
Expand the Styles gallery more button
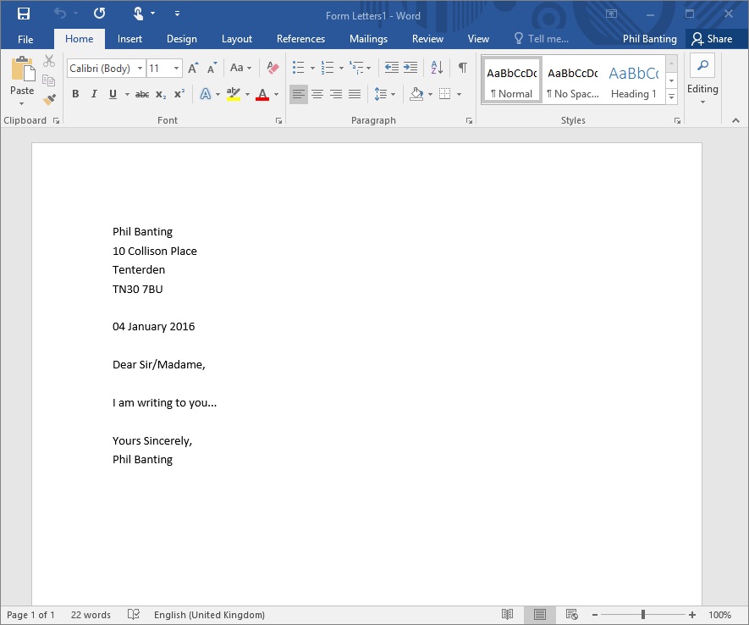click(x=672, y=97)
